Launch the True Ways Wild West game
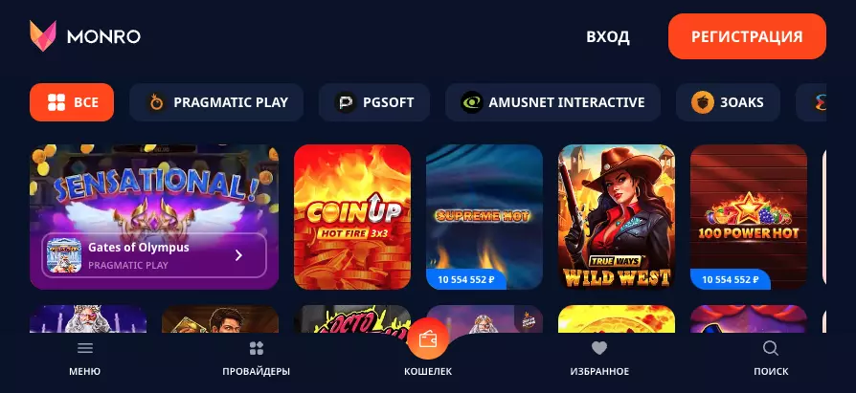This screenshot has width=856, height=393. [617, 217]
